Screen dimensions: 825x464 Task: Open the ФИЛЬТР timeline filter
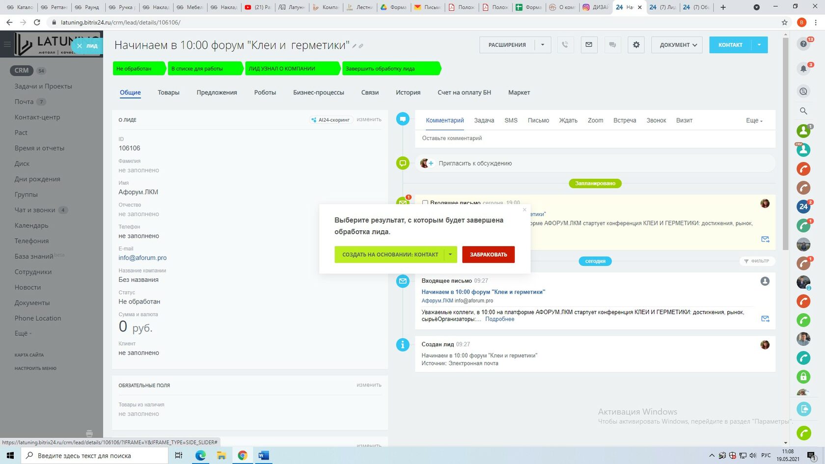pos(757,261)
